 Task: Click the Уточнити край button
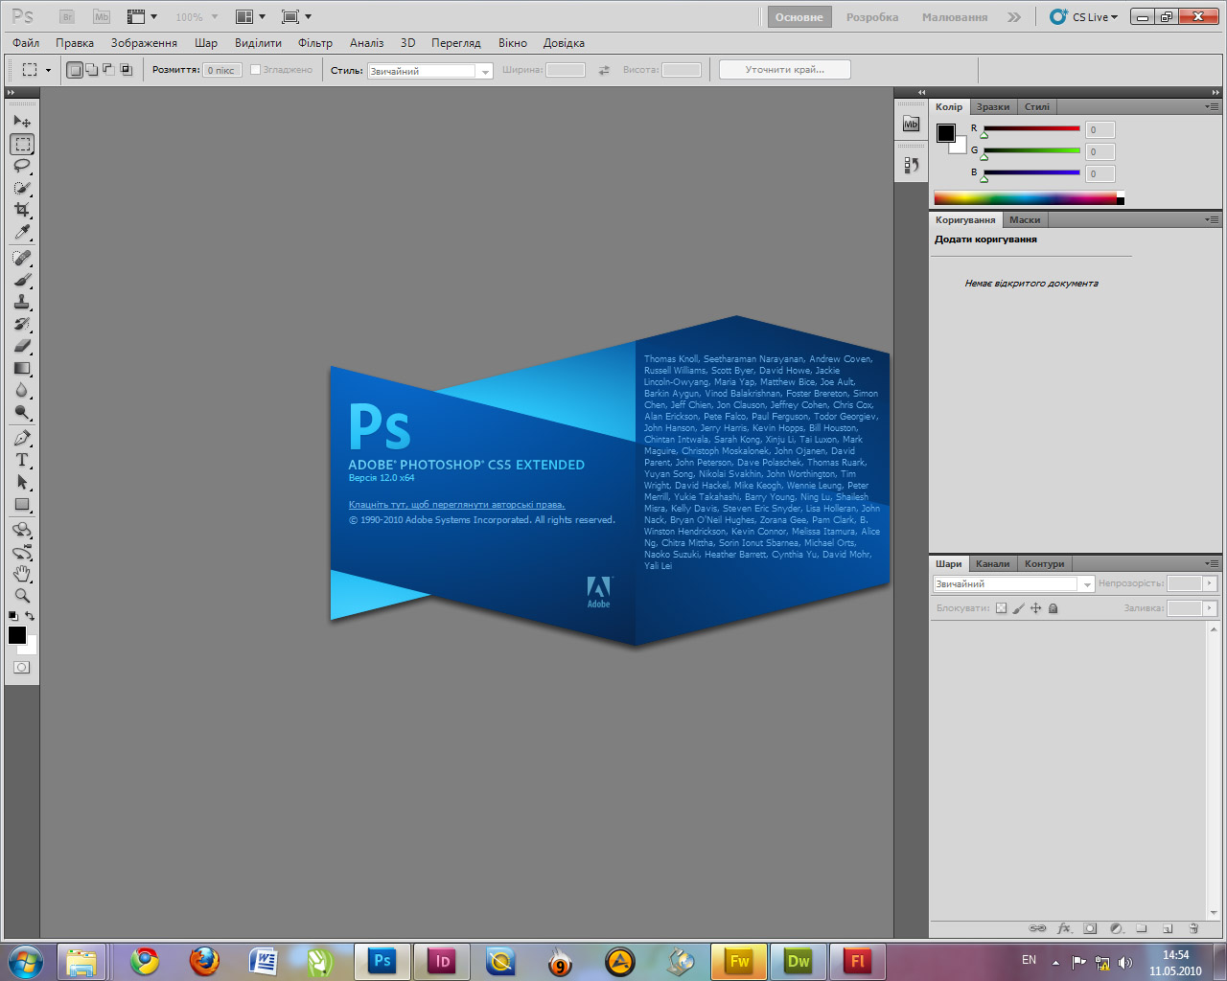(x=784, y=69)
